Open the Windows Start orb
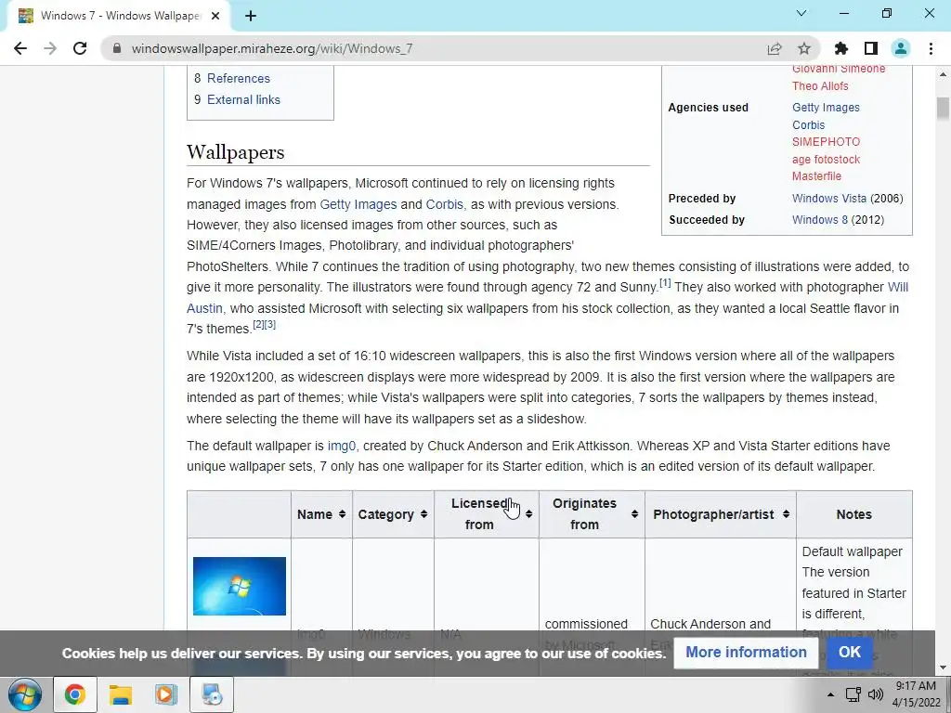The image size is (951, 713). pos(25,694)
